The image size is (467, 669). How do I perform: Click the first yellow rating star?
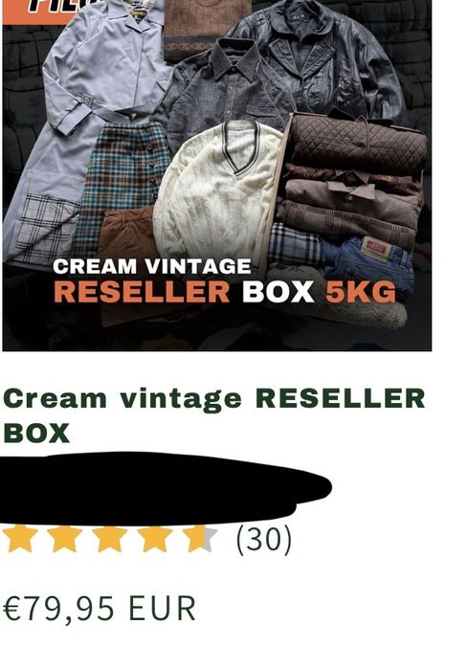pos(20,539)
